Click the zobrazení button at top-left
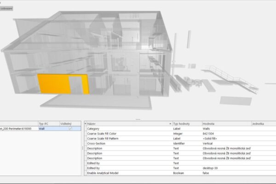The height and width of the screenshot is (184, 276). [x=6, y=8]
